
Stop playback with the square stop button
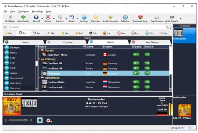point(40,120)
